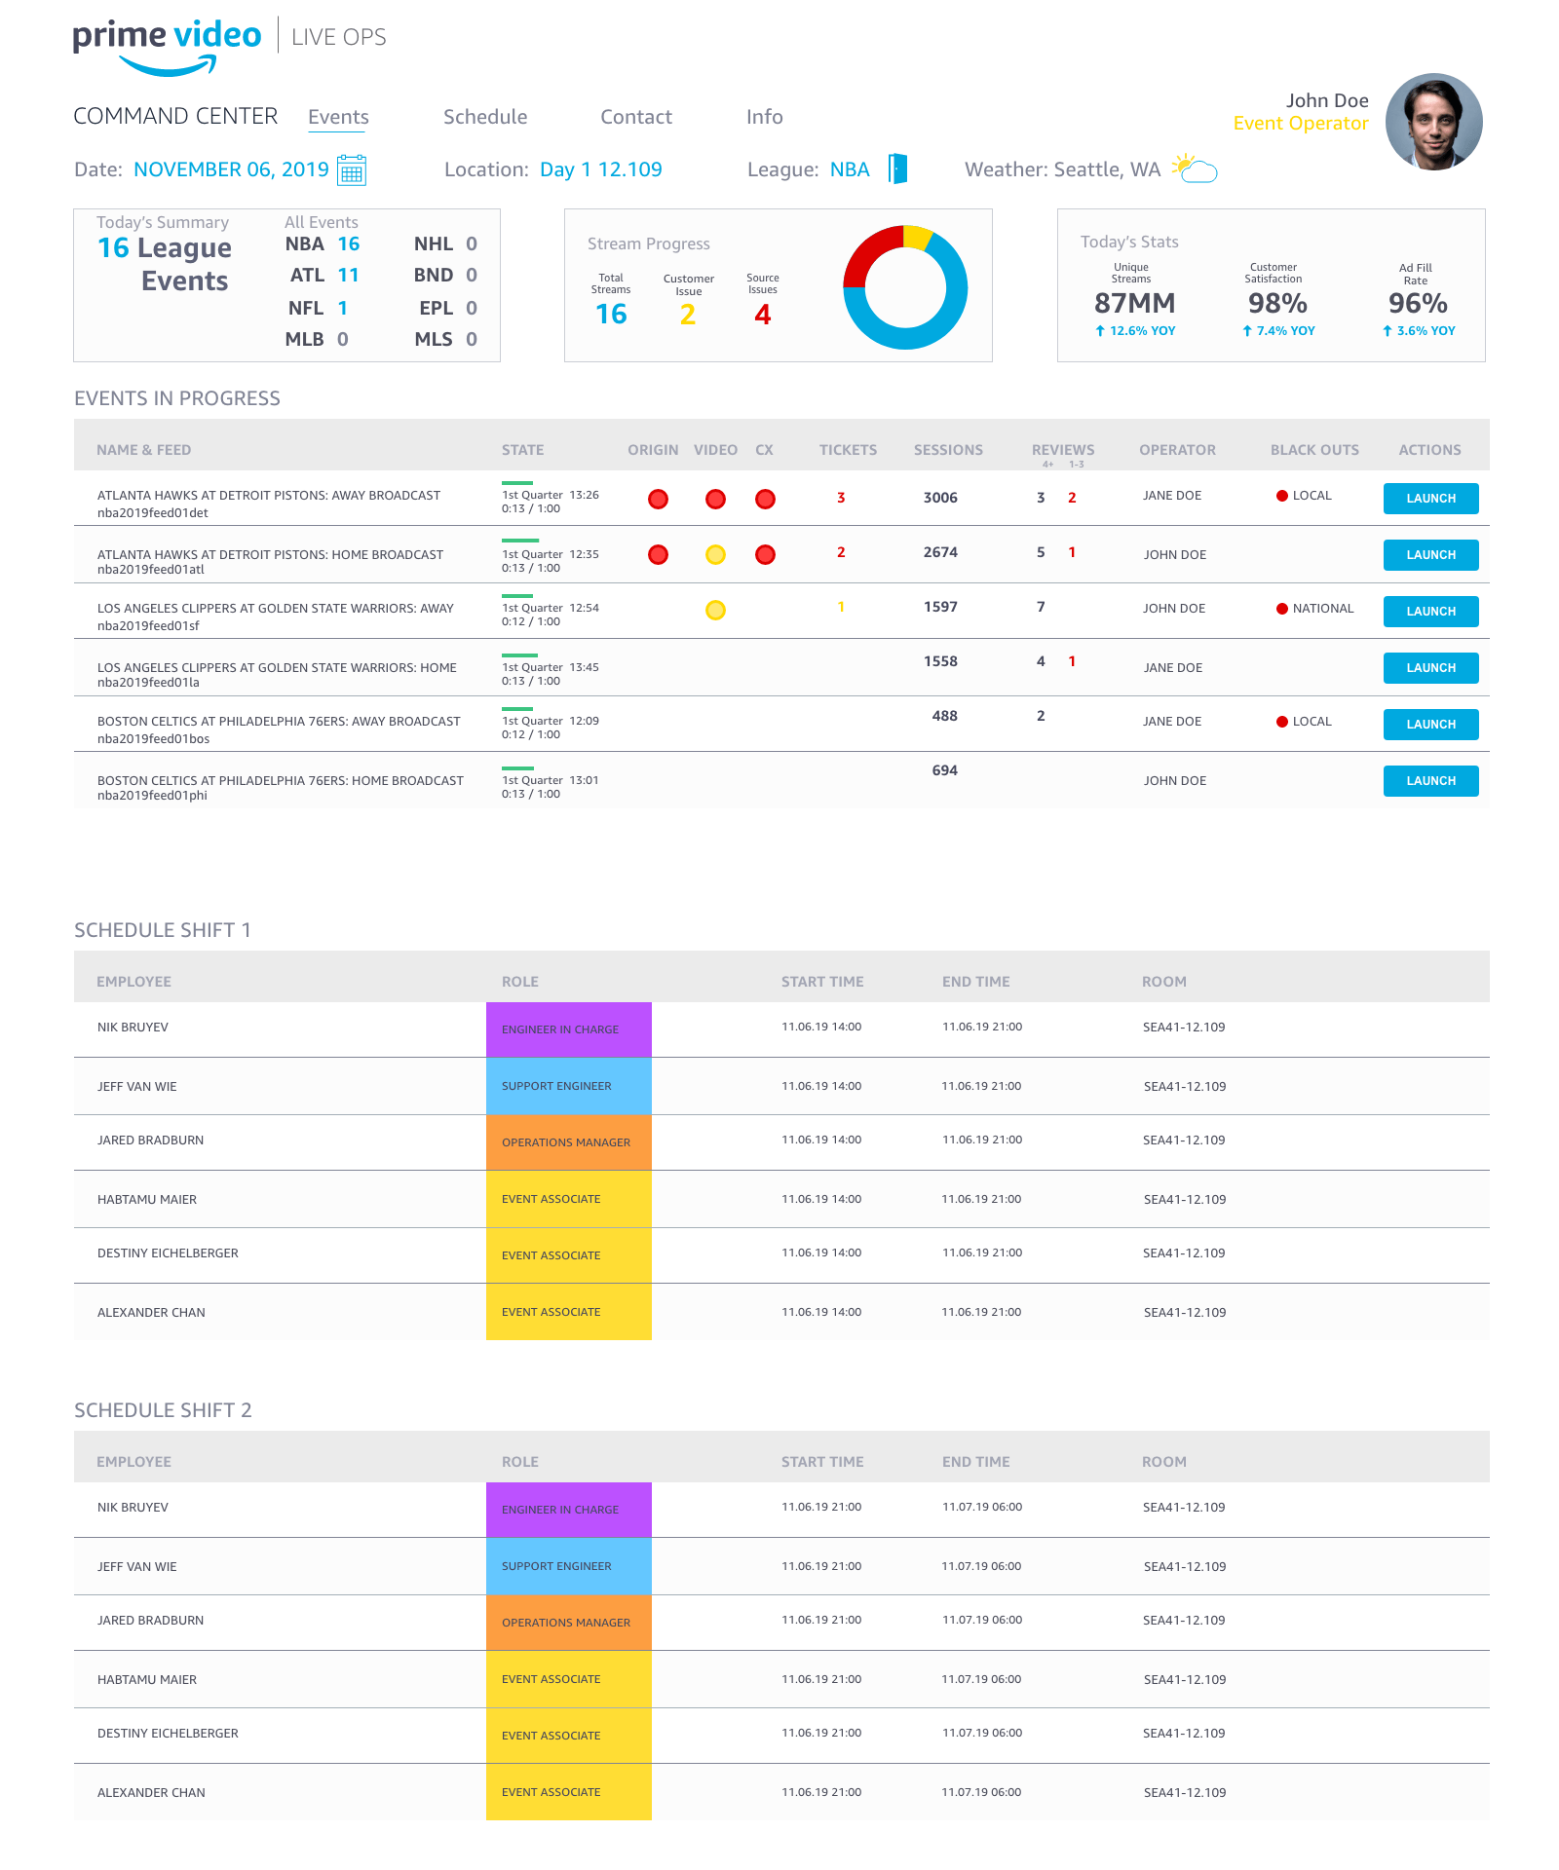Go to the Info tab
The height and width of the screenshot is (1870, 1559).
(764, 117)
